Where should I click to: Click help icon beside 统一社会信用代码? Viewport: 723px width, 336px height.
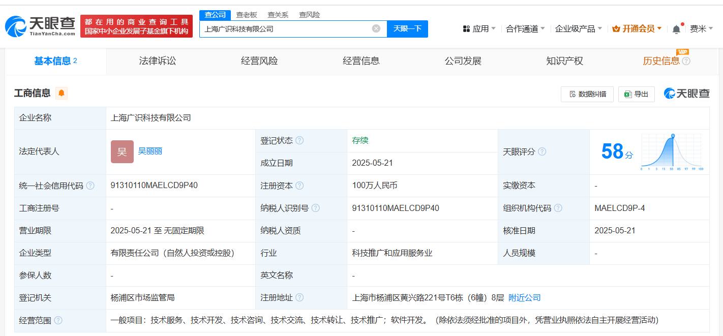pos(90,186)
